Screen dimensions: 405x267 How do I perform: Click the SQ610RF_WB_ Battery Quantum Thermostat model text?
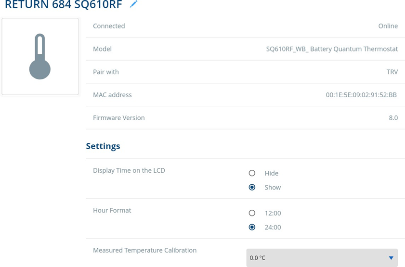tap(332, 49)
